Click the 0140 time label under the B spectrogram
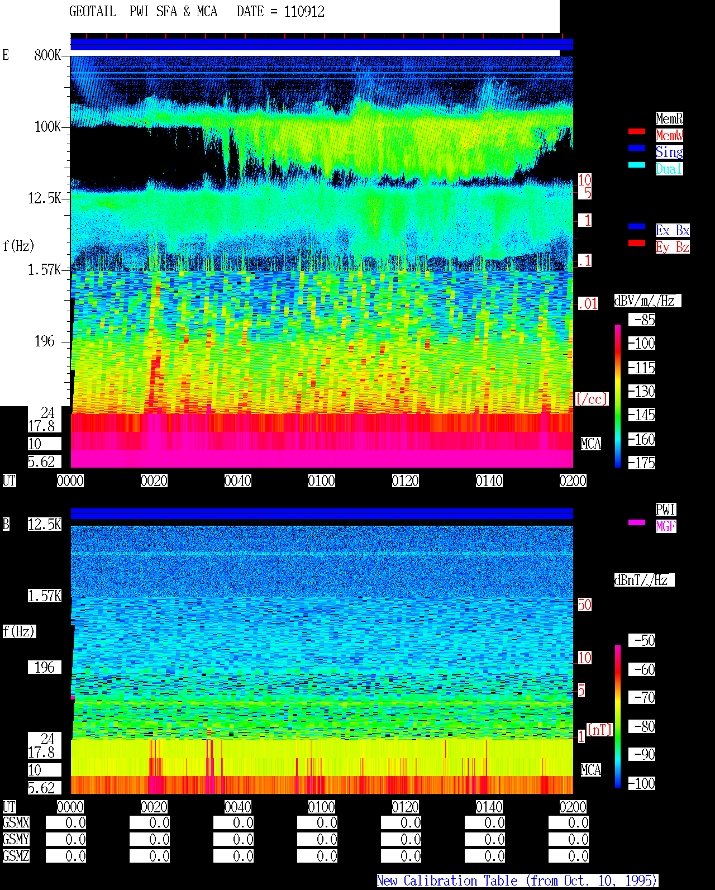Viewport: 715px width, 890px height. pos(489,807)
